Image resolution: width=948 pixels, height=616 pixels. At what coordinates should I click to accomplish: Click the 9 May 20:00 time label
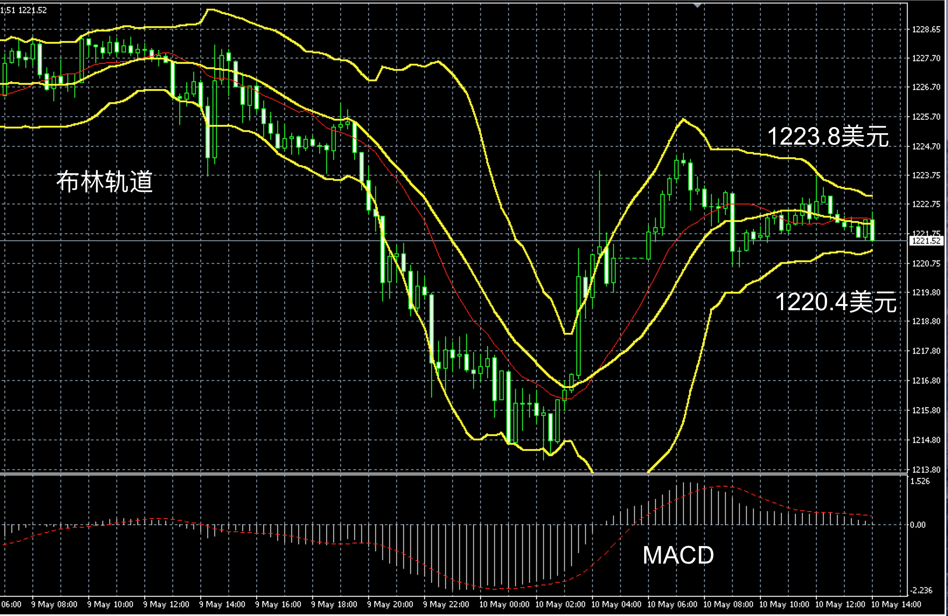(390, 605)
